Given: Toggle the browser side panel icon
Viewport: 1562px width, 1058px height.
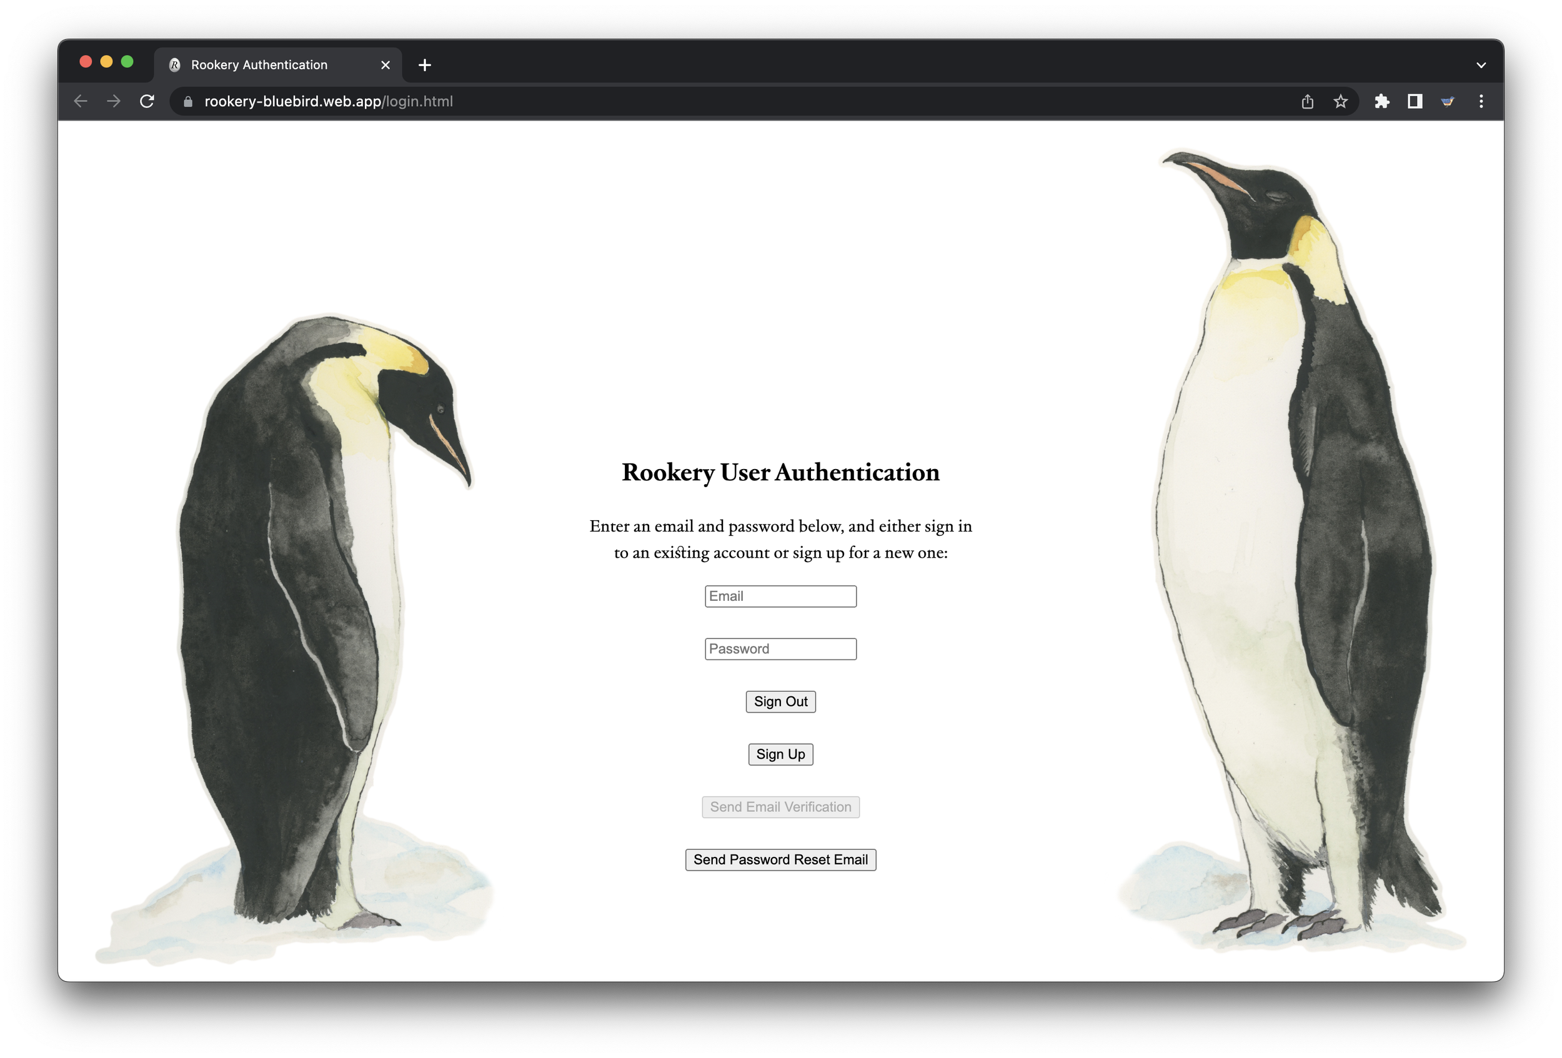Looking at the screenshot, I should (1415, 101).
